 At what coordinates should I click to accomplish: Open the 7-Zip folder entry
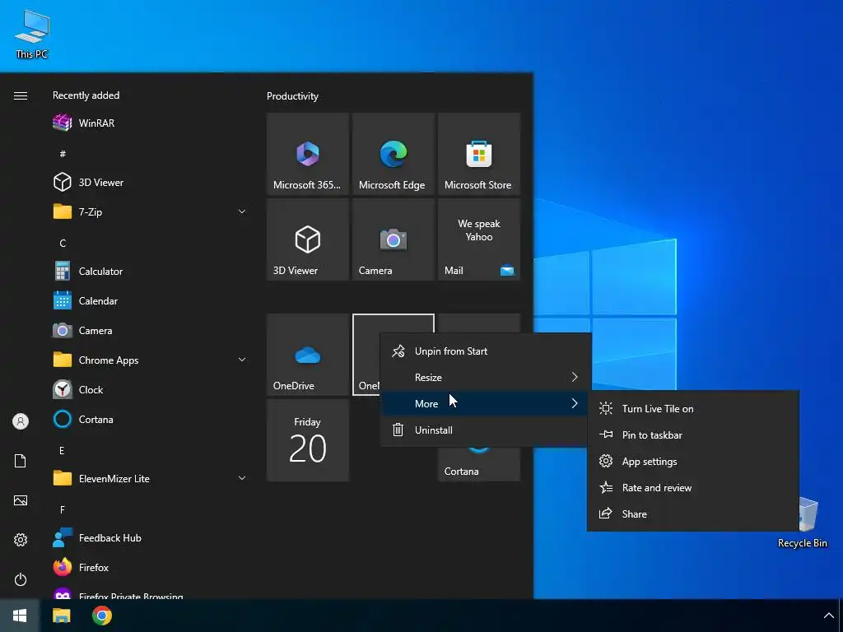tap(150, 211)
